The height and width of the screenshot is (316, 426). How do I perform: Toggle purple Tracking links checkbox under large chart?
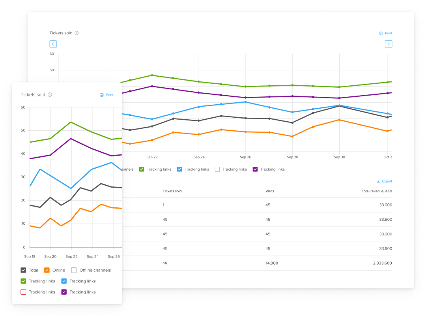point(255,169)
